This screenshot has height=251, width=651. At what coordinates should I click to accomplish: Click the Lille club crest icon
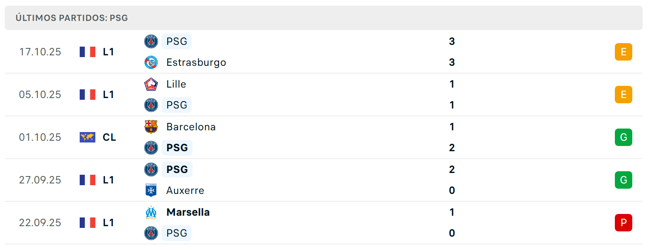pyautogui.click(x=151, y=84)
